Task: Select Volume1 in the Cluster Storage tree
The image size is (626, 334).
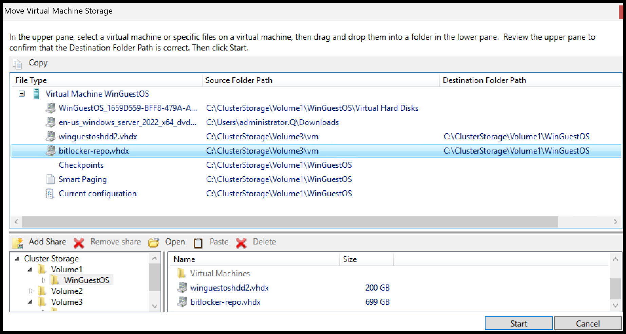Action: pos(67,270)
